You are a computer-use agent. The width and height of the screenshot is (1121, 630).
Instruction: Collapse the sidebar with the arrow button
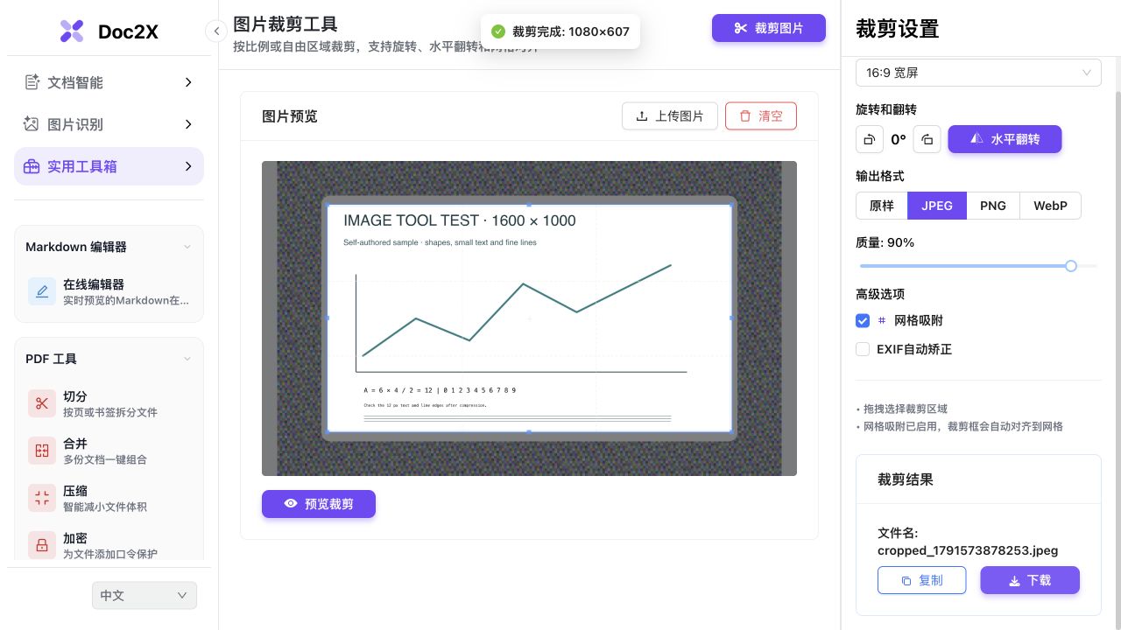216,31
